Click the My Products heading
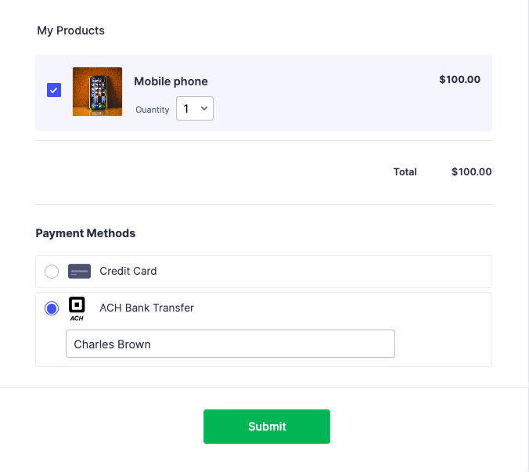This screenshot has height=472, width=529. tap(70, 31)
